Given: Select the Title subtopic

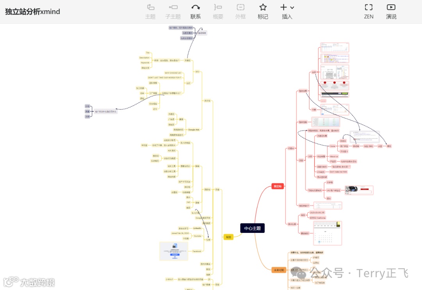Looking at the screenshot, I should point(147,52).
